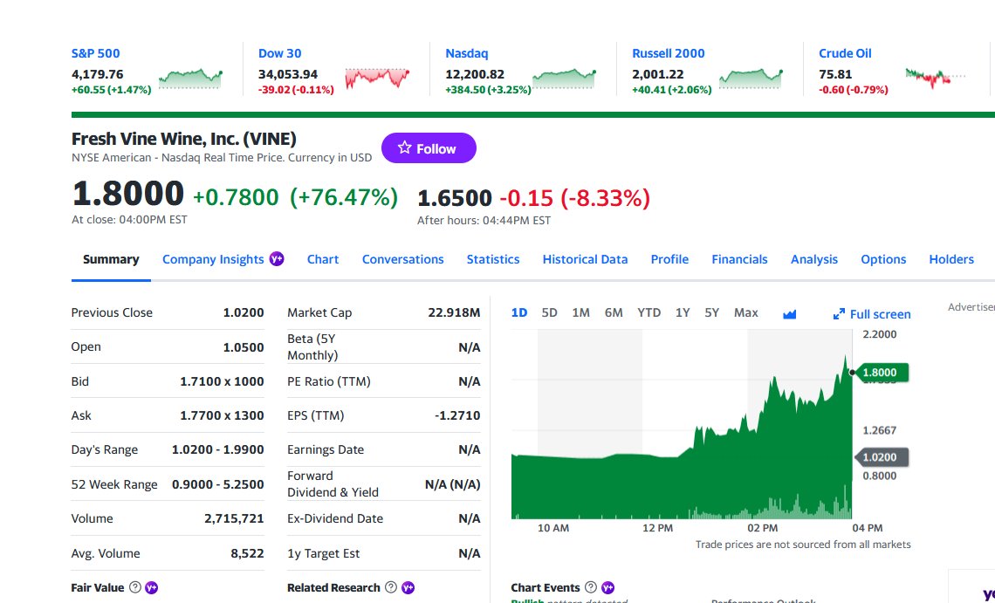Switch to the Chart tab
The width and height of the screenshot is (995, 603).
323,259
